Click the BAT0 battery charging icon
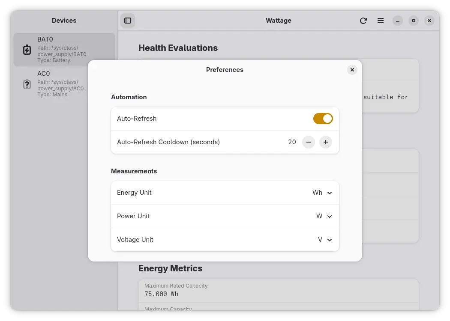450x321 pixels. click(27, 50)
